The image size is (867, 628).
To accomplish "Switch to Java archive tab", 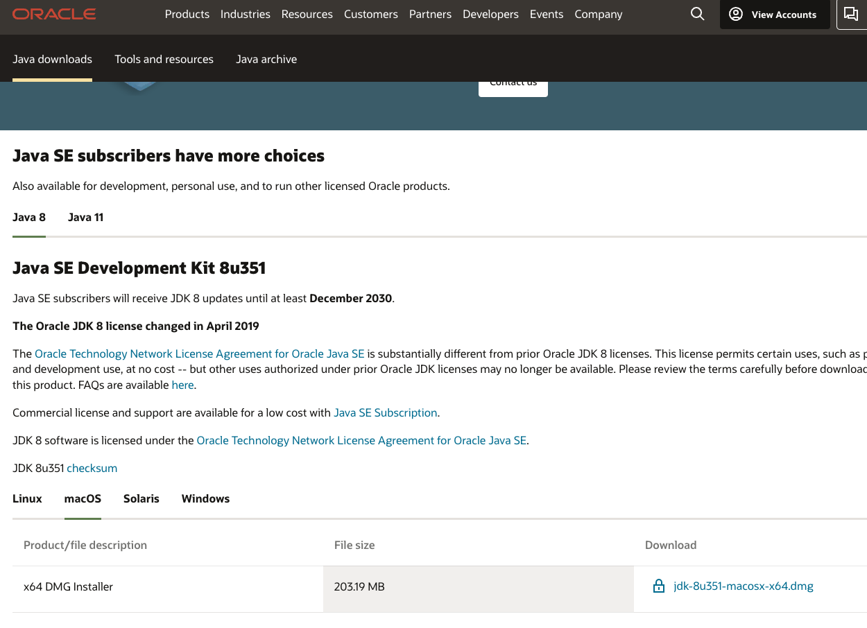I will click(x=266, y=60).
